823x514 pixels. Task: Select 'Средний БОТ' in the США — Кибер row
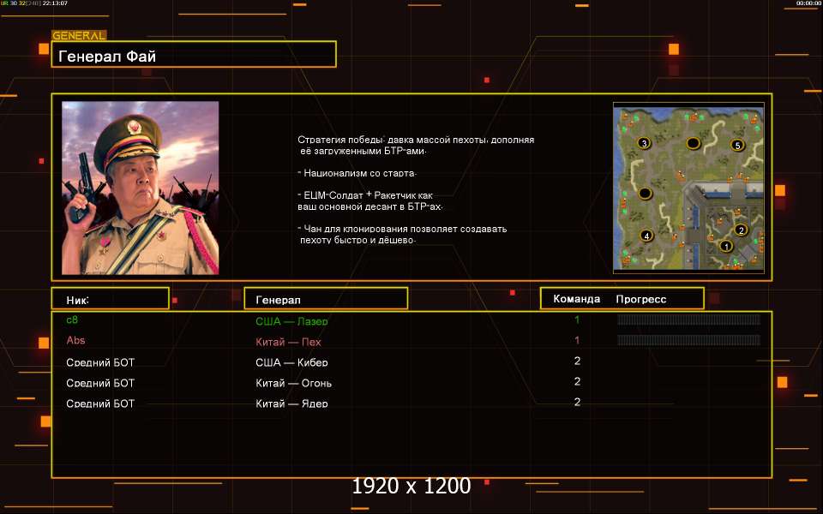coord(100,362)
